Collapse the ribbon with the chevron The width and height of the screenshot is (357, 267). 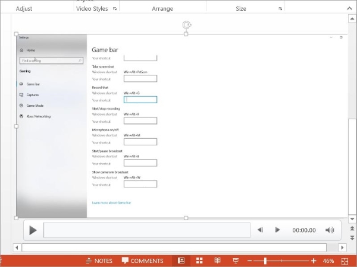(x=349, y=8)
